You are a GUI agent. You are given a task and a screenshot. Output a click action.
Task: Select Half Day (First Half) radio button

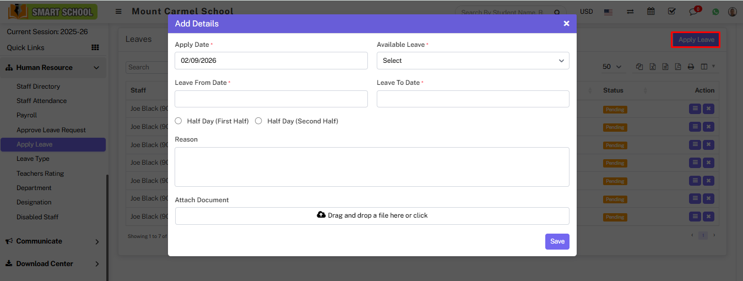pyautogui.click(x=178, y=121)
